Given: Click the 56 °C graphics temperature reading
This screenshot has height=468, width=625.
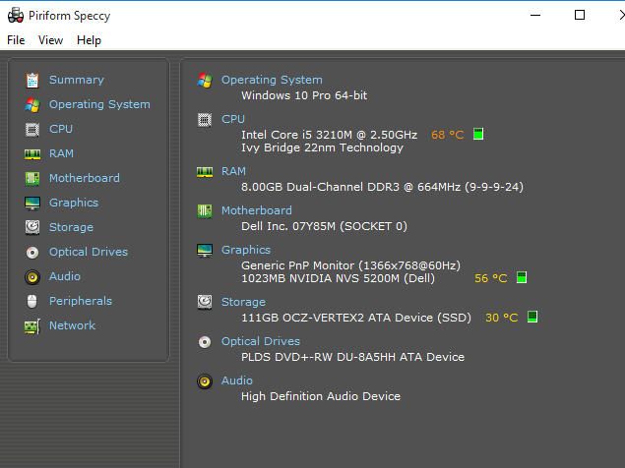Looking at the screenshot, I should pos(491,278).
